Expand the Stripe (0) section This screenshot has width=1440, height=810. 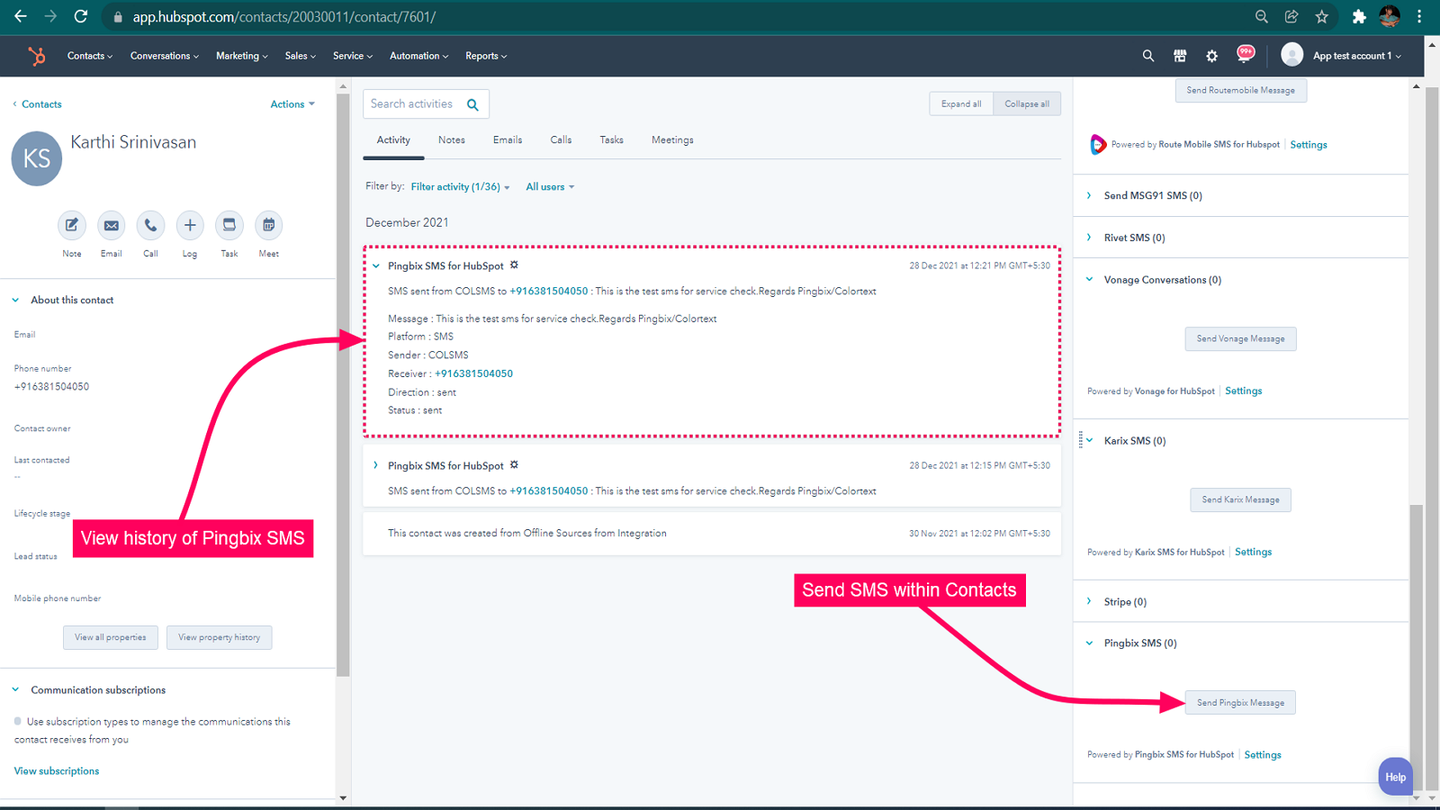tap(1089, 601)
